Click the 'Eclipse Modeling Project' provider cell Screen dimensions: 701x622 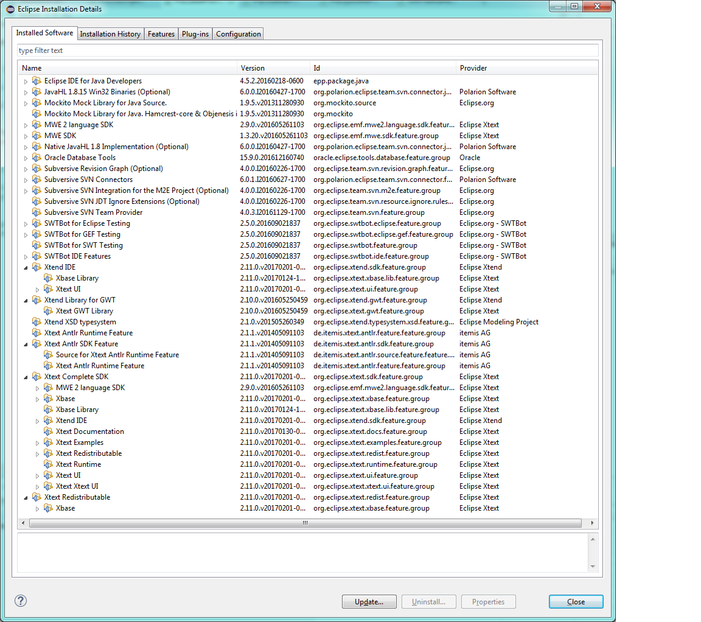pyautogui.click(x=499, y=322)
